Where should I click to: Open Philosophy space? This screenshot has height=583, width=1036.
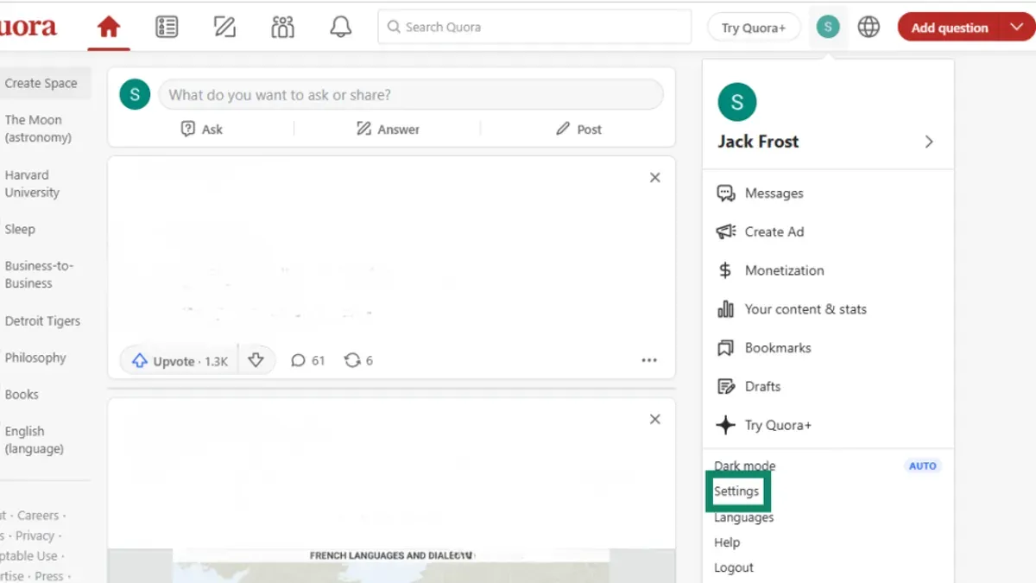35,358
